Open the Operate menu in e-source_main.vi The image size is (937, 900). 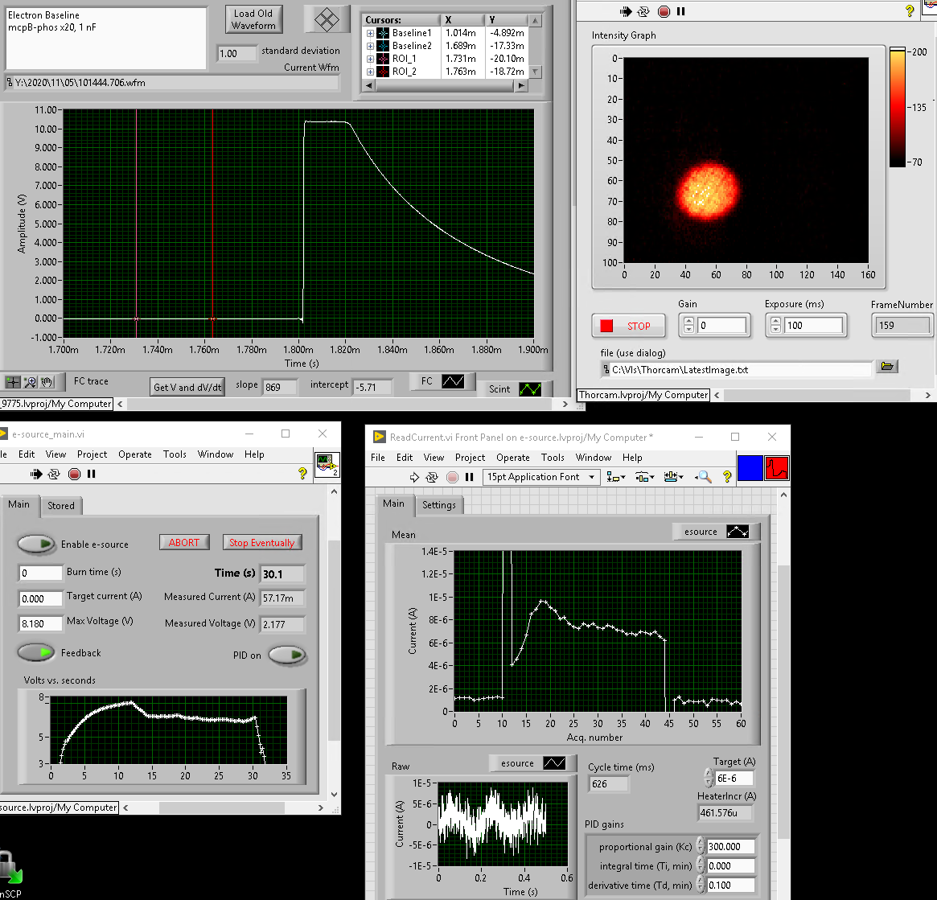[135, 454]
